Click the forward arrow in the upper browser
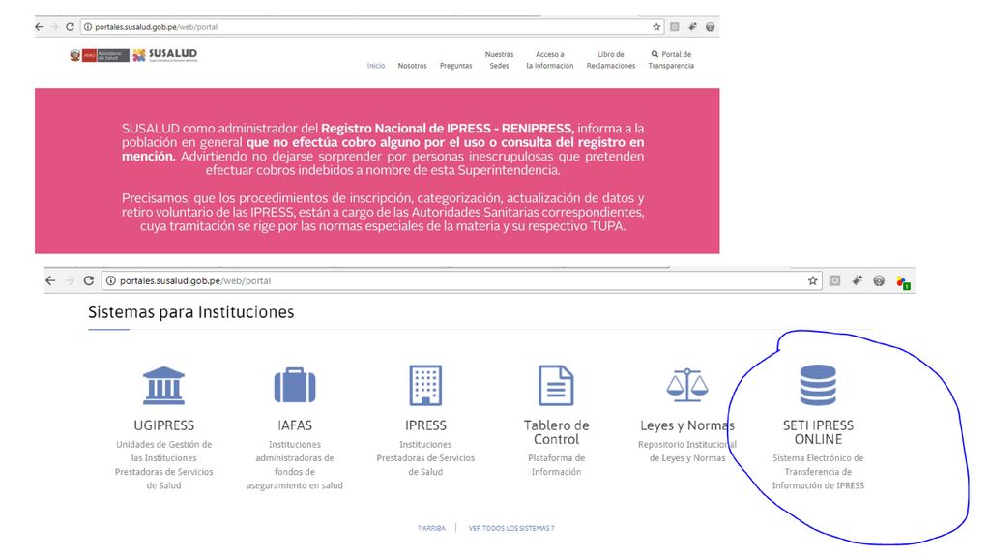The width and height of the screenshot is (990, 557). point(54,27)
